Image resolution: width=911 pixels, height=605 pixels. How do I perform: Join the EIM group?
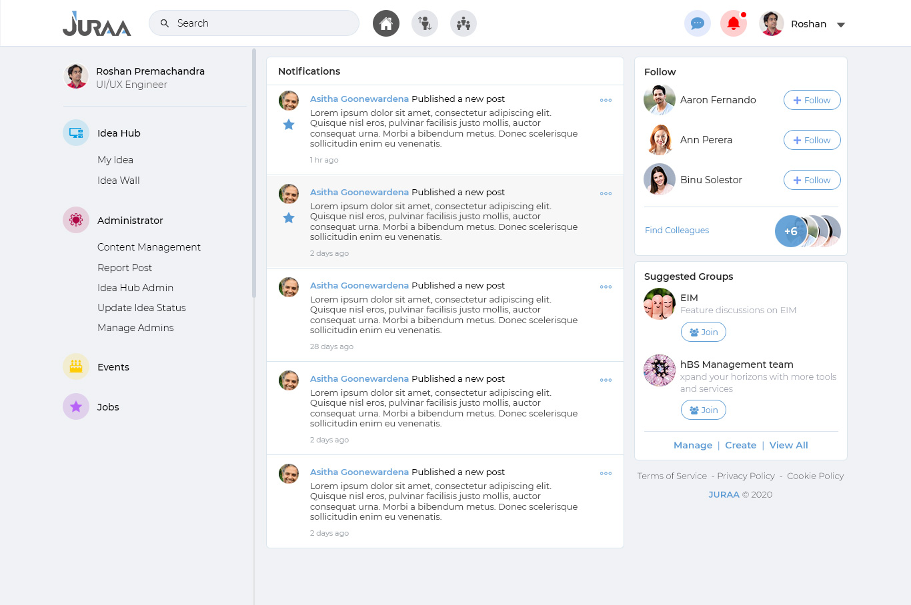point(703,332)
